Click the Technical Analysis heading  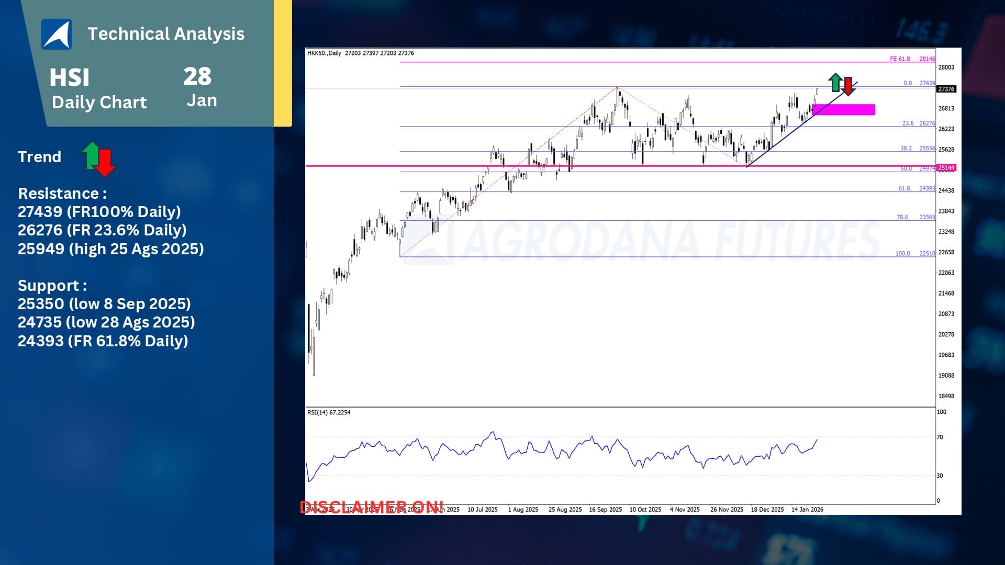tap(166, 33)
